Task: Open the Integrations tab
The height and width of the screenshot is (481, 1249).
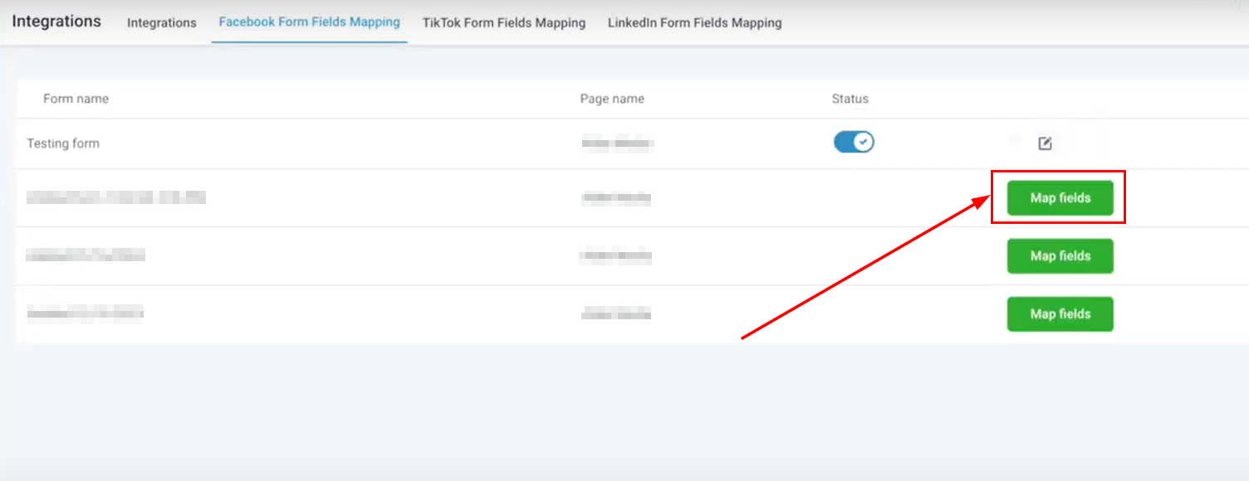Action: tap(161, 22)
